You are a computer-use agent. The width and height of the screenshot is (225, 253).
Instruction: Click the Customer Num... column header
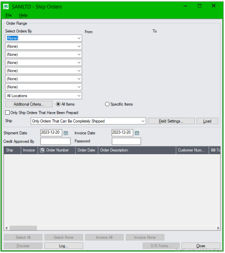(192, 150)
